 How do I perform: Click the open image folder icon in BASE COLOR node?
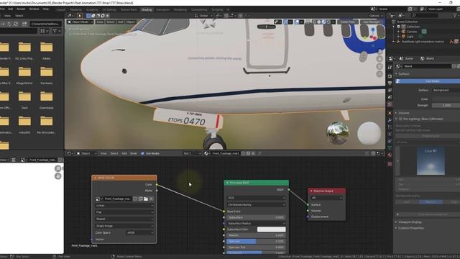click(146, 199)
